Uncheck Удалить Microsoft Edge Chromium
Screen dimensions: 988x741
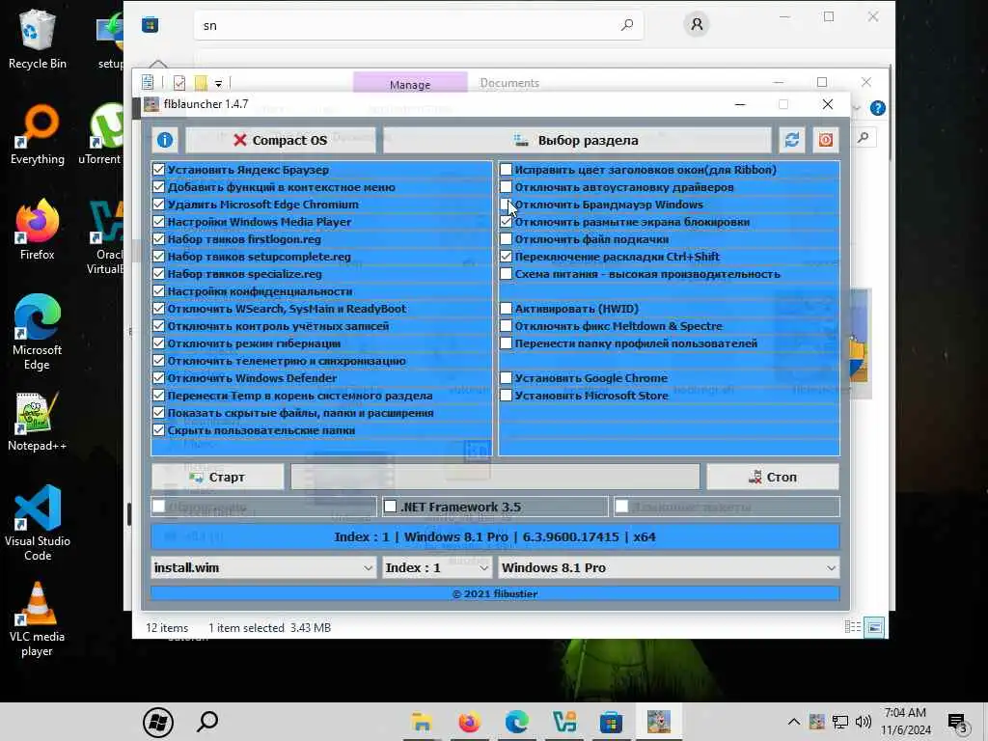(159, 205)
